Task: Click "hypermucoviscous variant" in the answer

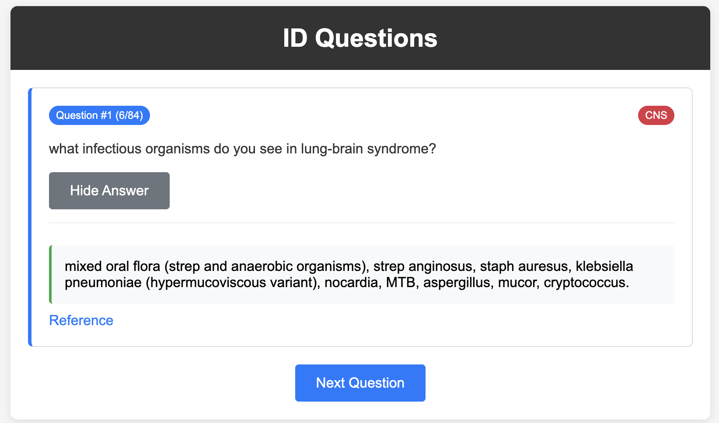Action: [231, 283]
